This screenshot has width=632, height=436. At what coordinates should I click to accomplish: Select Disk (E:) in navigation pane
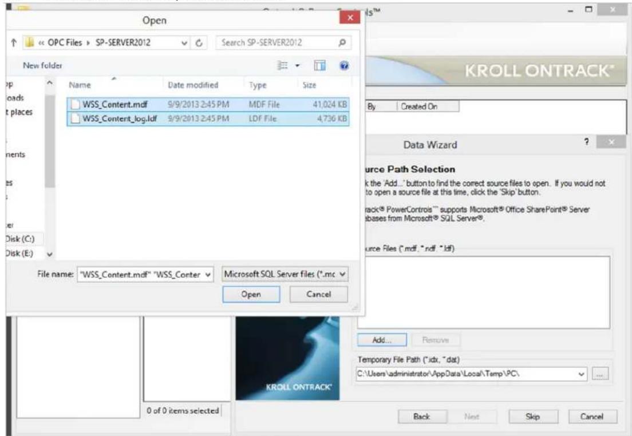19,253
